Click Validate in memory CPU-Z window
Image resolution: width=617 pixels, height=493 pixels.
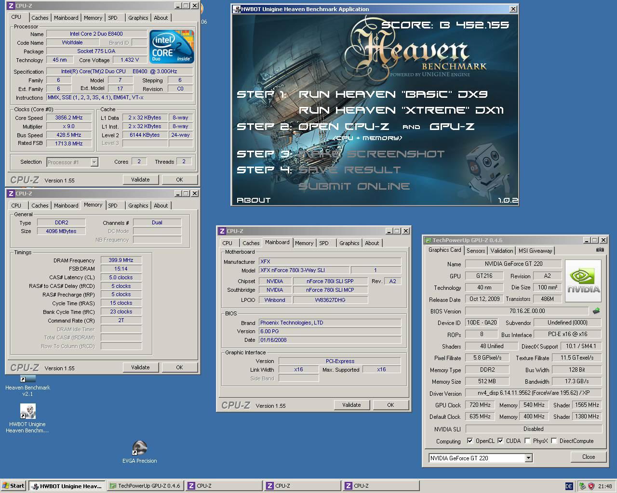[x=140, y=367]
